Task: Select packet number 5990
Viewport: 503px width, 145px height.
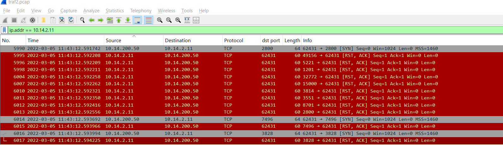Action: click(x=251, y=48)
